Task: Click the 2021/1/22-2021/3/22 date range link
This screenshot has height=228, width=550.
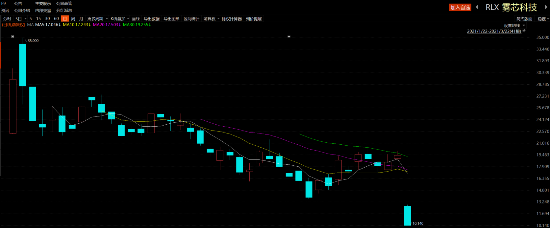Action: [x=494, y=31]
